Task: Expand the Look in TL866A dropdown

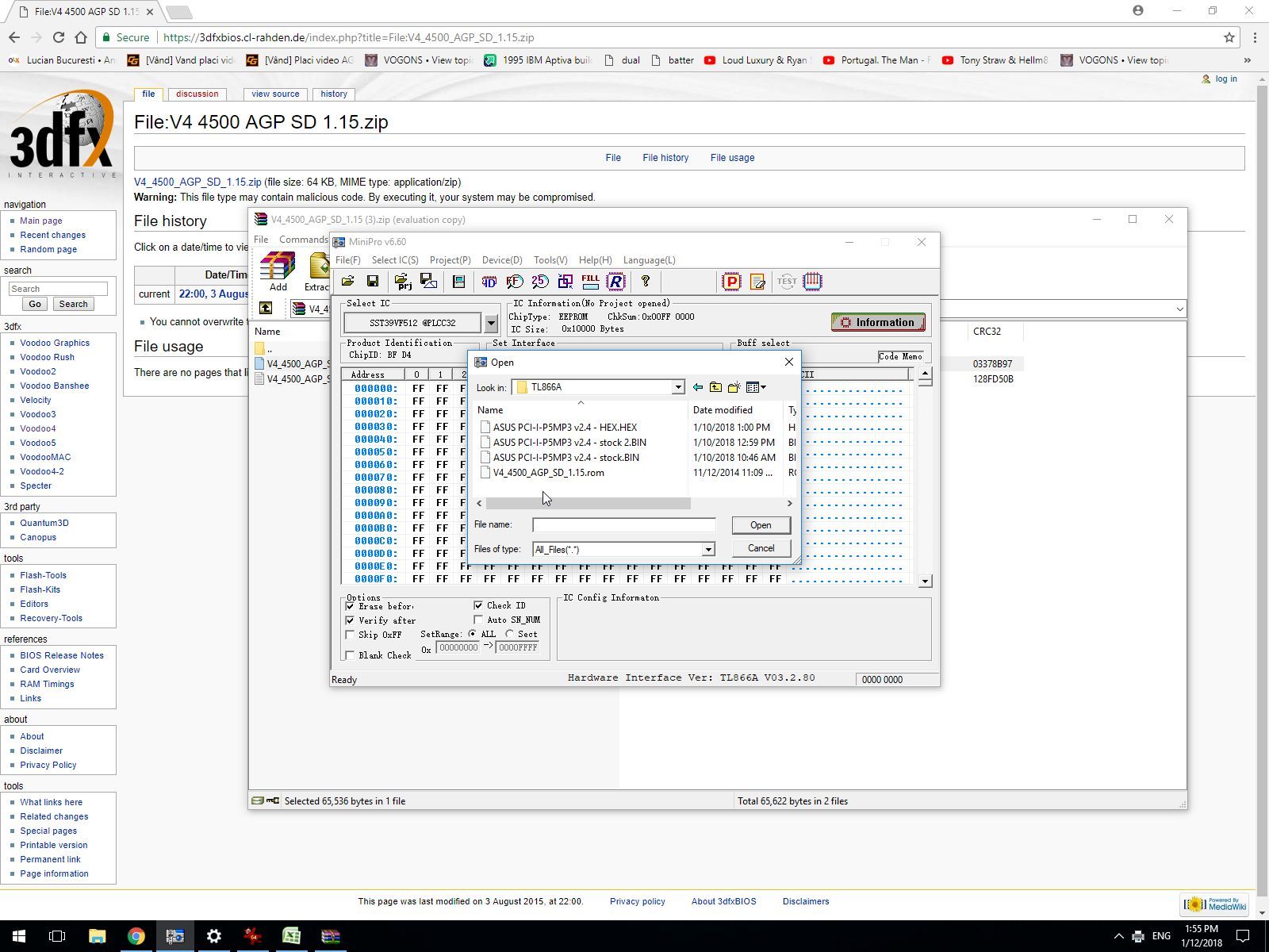Action: click(x=678, y=387)
